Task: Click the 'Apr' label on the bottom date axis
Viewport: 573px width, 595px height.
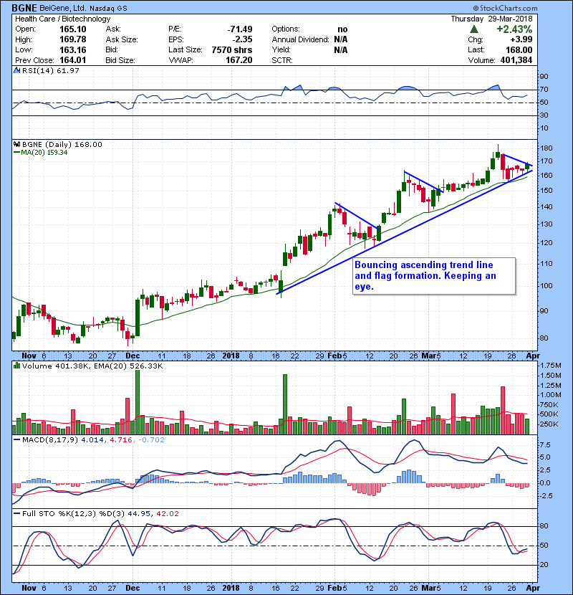Action: pyautogui.click(x=533, y=588)
